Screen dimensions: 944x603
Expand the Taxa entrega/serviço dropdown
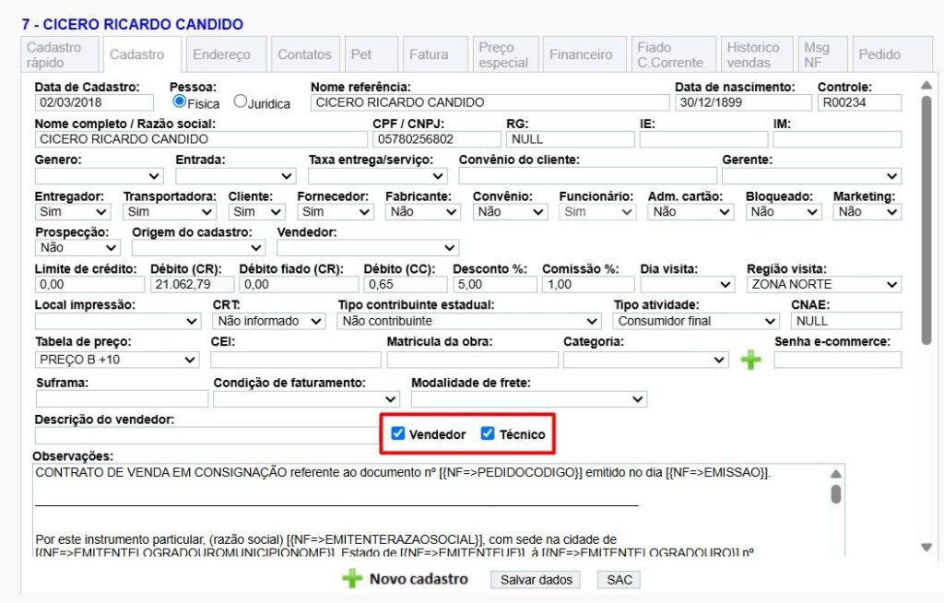click(x=377, y=176)
